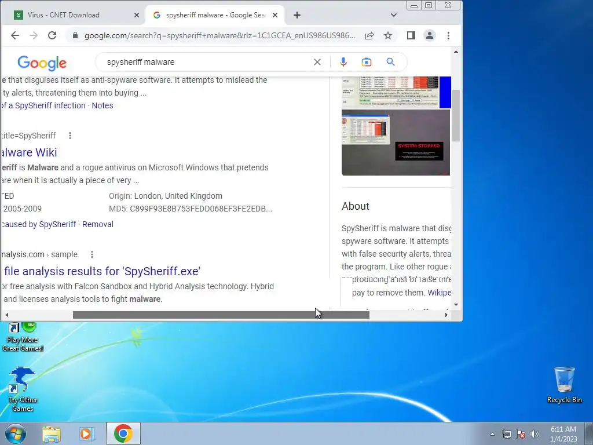Click the horizontal scrollbar left arrow

(x=6, y=315)
